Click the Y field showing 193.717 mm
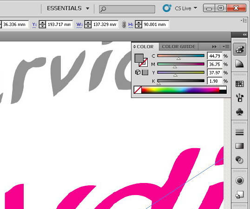 coord(59,24)
